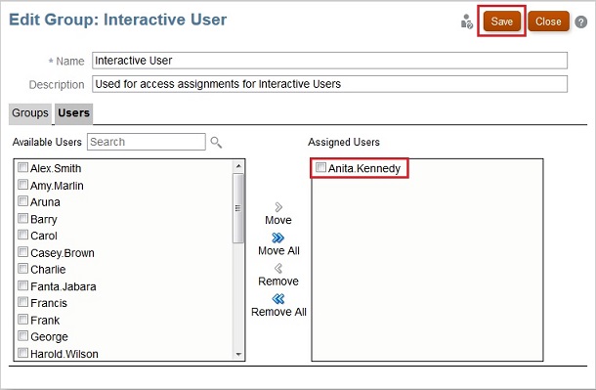Screen dimensions: 596x390
Task: Tick the Aruna checkbox
Action: coord(22,201)
